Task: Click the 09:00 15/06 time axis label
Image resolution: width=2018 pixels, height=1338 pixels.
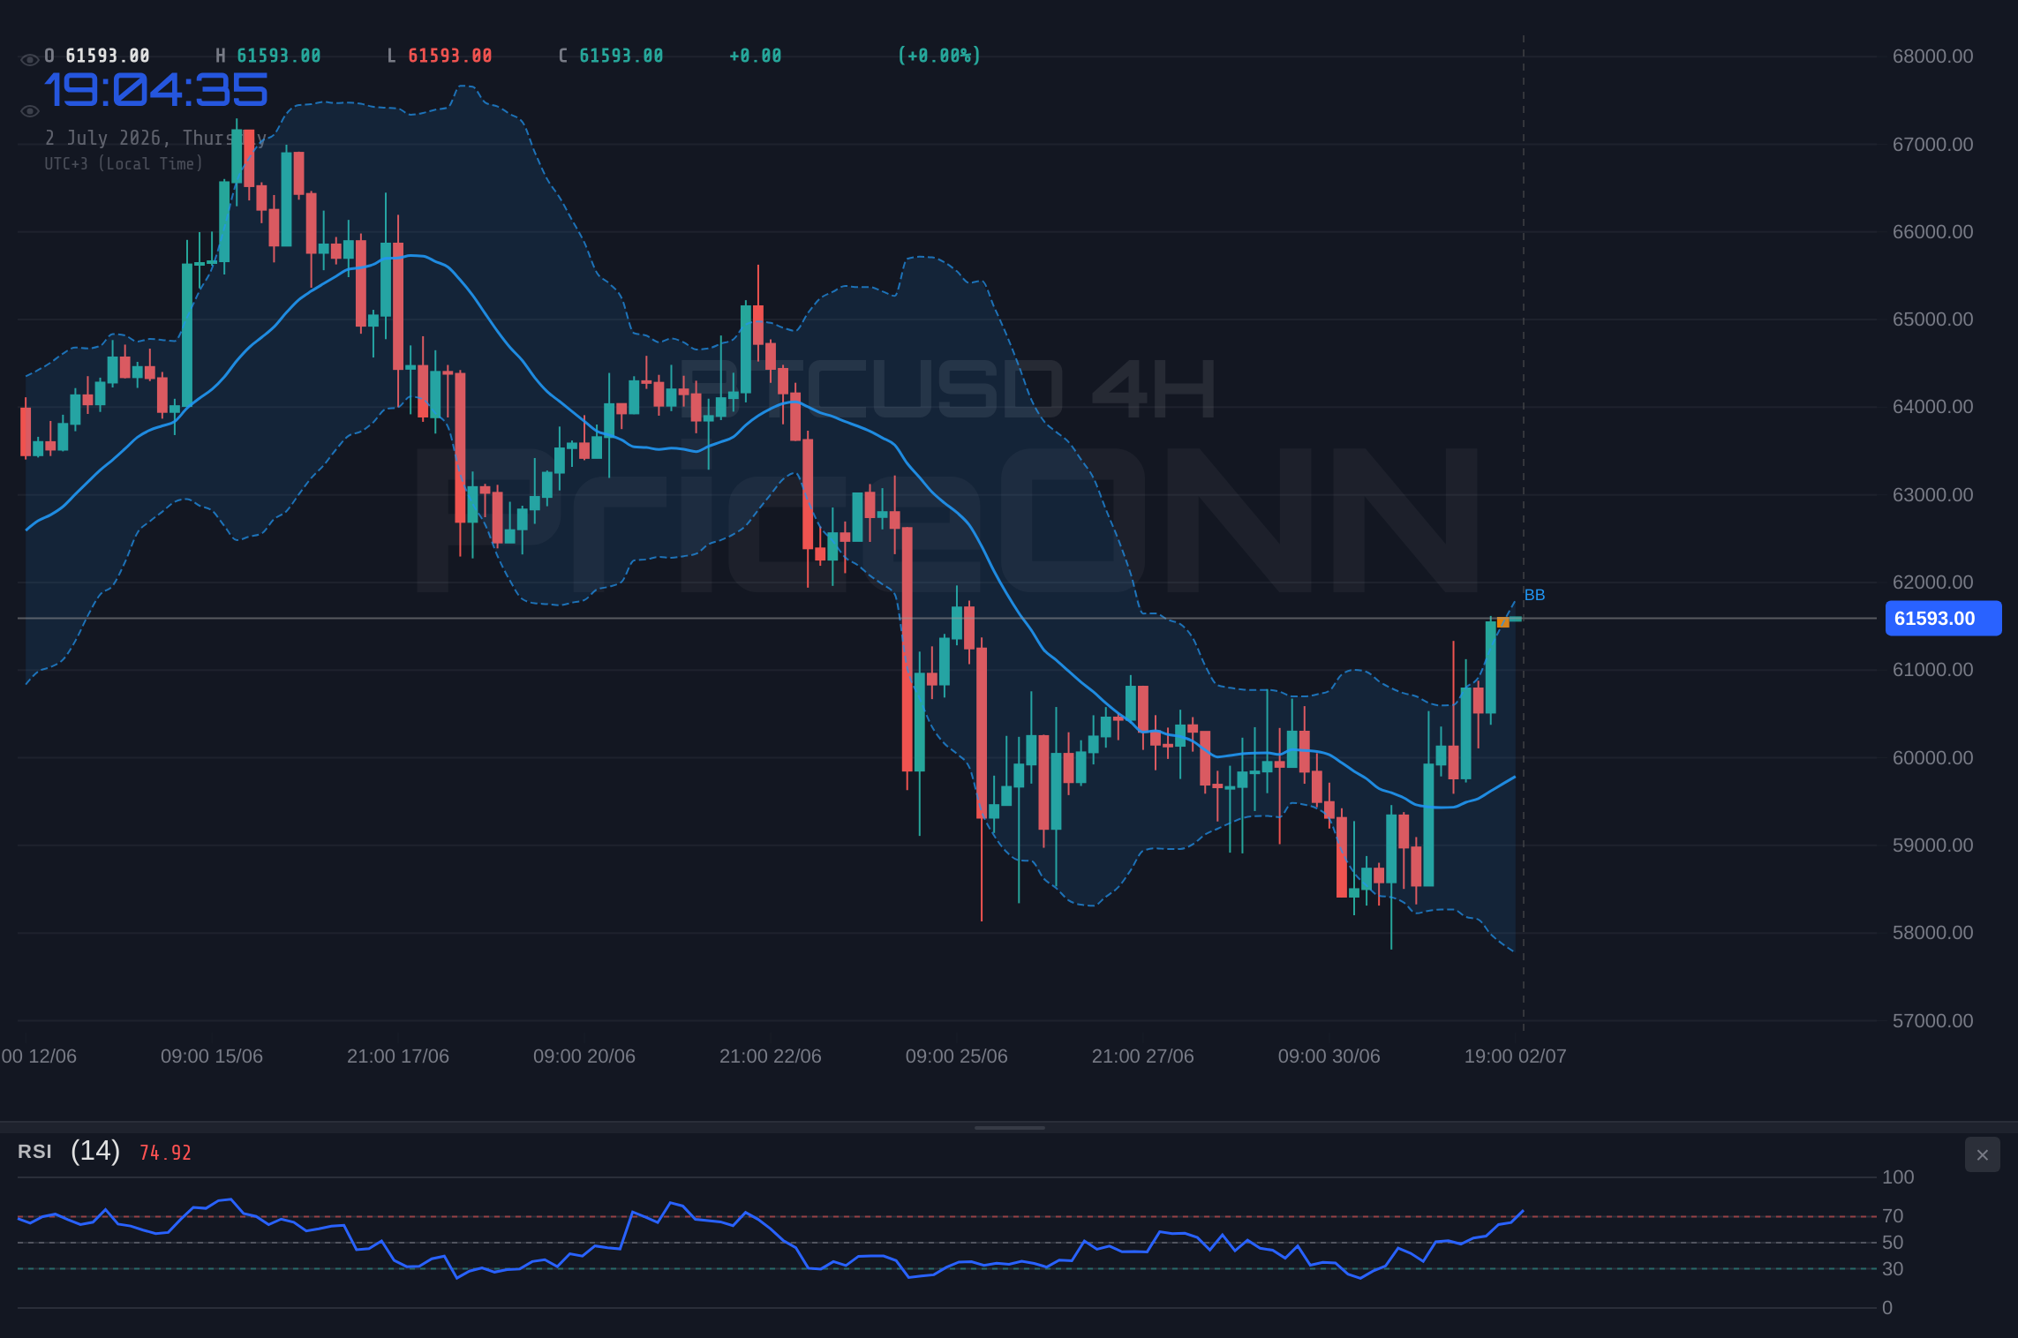Action: 212,1056
